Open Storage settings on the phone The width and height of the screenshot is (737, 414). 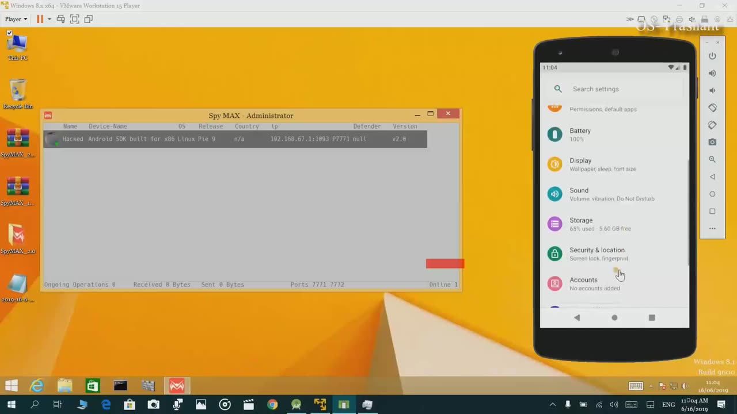click(614, 224)
